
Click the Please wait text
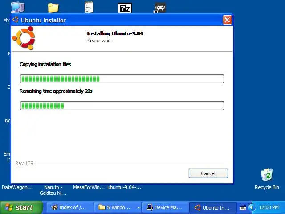tap(98, 41)
